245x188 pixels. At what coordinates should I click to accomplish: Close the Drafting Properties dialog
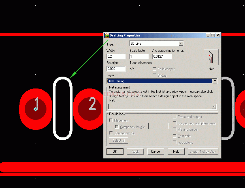coord(218,35)
